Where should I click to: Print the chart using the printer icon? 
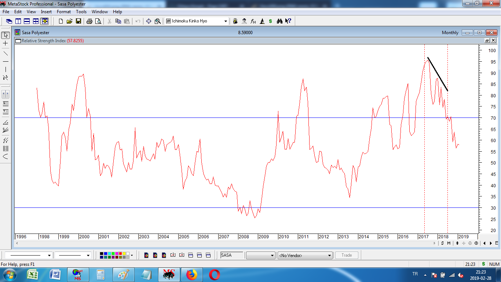89,21
